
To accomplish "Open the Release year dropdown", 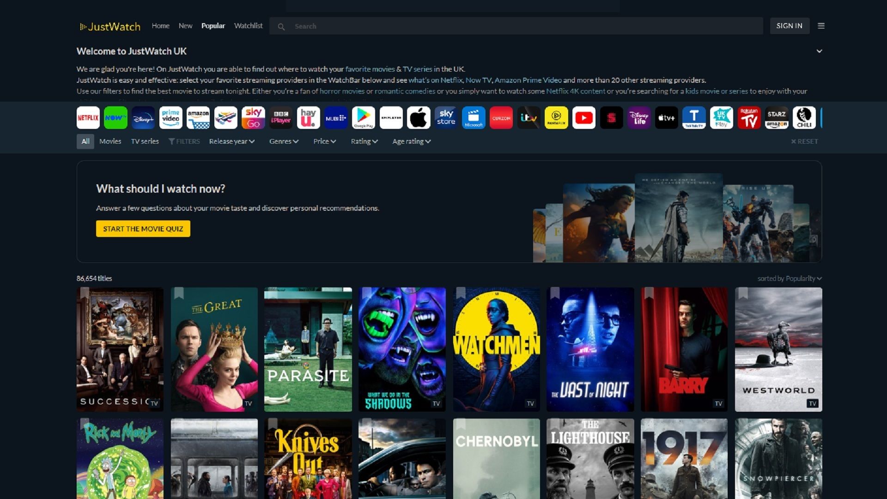I will pyautogui.click(x=231, y=141).
